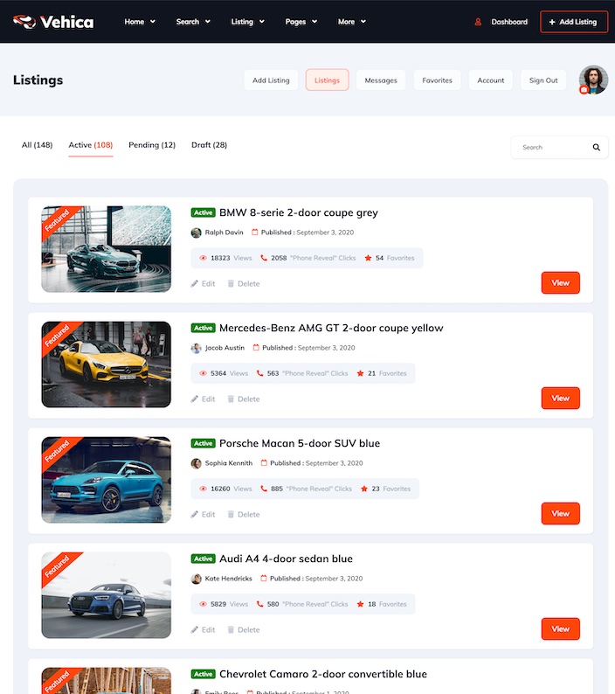Viewport: 615px width, 694px height.
Task: Open the Messages panel tab
Action: (x=381, y=80)
